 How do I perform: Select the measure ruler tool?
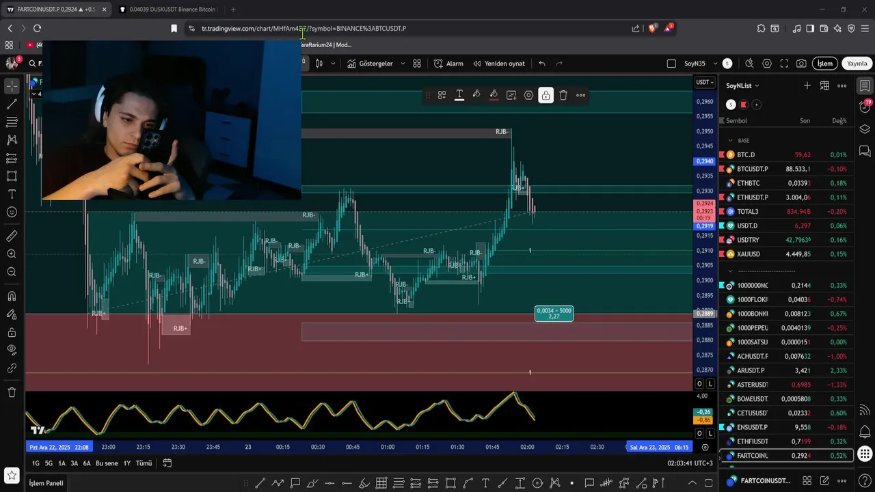tap(12, 236)
